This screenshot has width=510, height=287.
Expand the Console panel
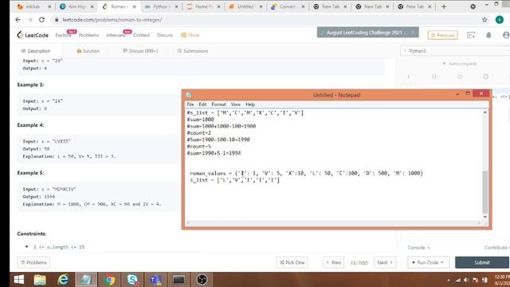pos(418,248)
